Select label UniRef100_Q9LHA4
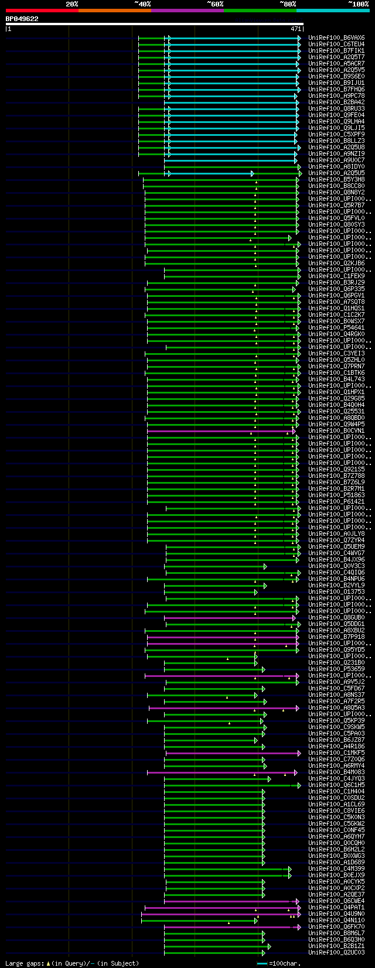 (x=336, y=121)
